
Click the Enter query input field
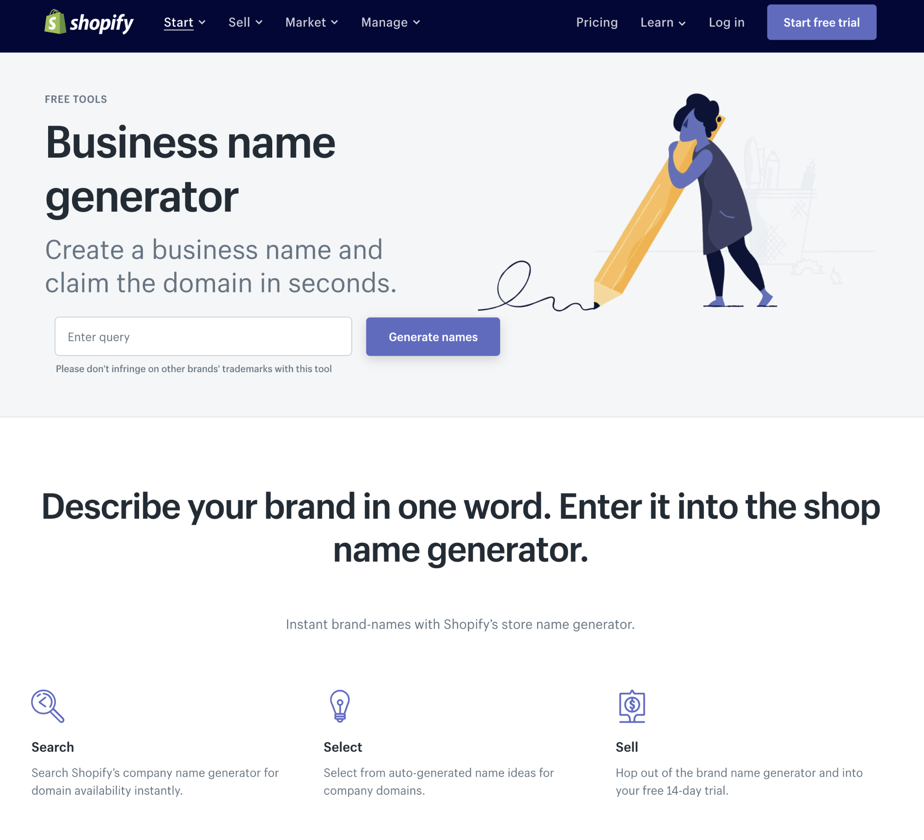(x=203, y=336)
